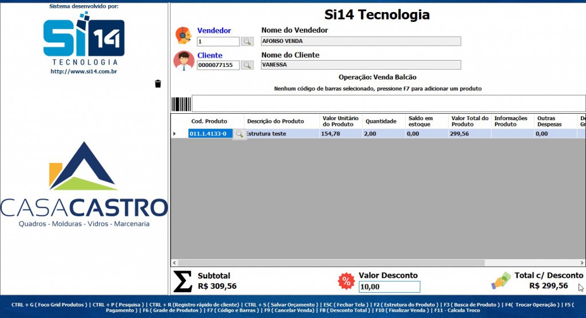Click the product code search magnifier
This screenshot has width=586, height=318.
coord(240,134)
